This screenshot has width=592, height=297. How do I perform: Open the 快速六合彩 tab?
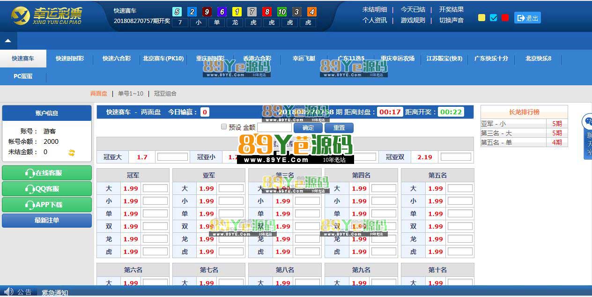point(117,59)
